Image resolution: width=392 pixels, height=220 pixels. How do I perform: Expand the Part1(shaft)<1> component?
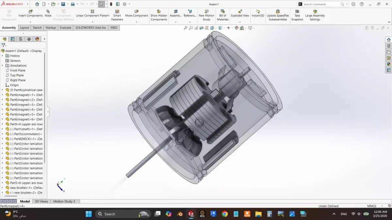click(2, 129)
